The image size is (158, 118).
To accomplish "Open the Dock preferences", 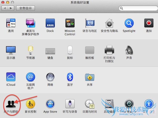I will 50,23.
